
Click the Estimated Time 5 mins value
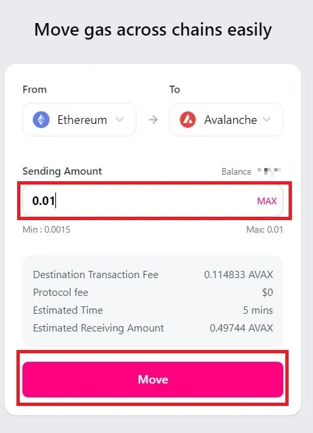(x=258, y=310)
